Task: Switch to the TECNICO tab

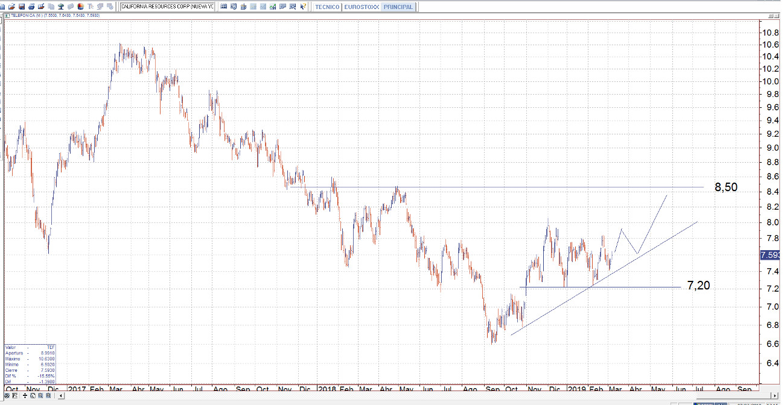Action: pos(328,7)
